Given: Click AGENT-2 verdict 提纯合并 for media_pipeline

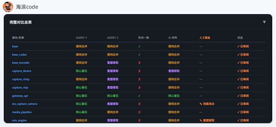Looking at the screenshot, I should pos(113,112).
